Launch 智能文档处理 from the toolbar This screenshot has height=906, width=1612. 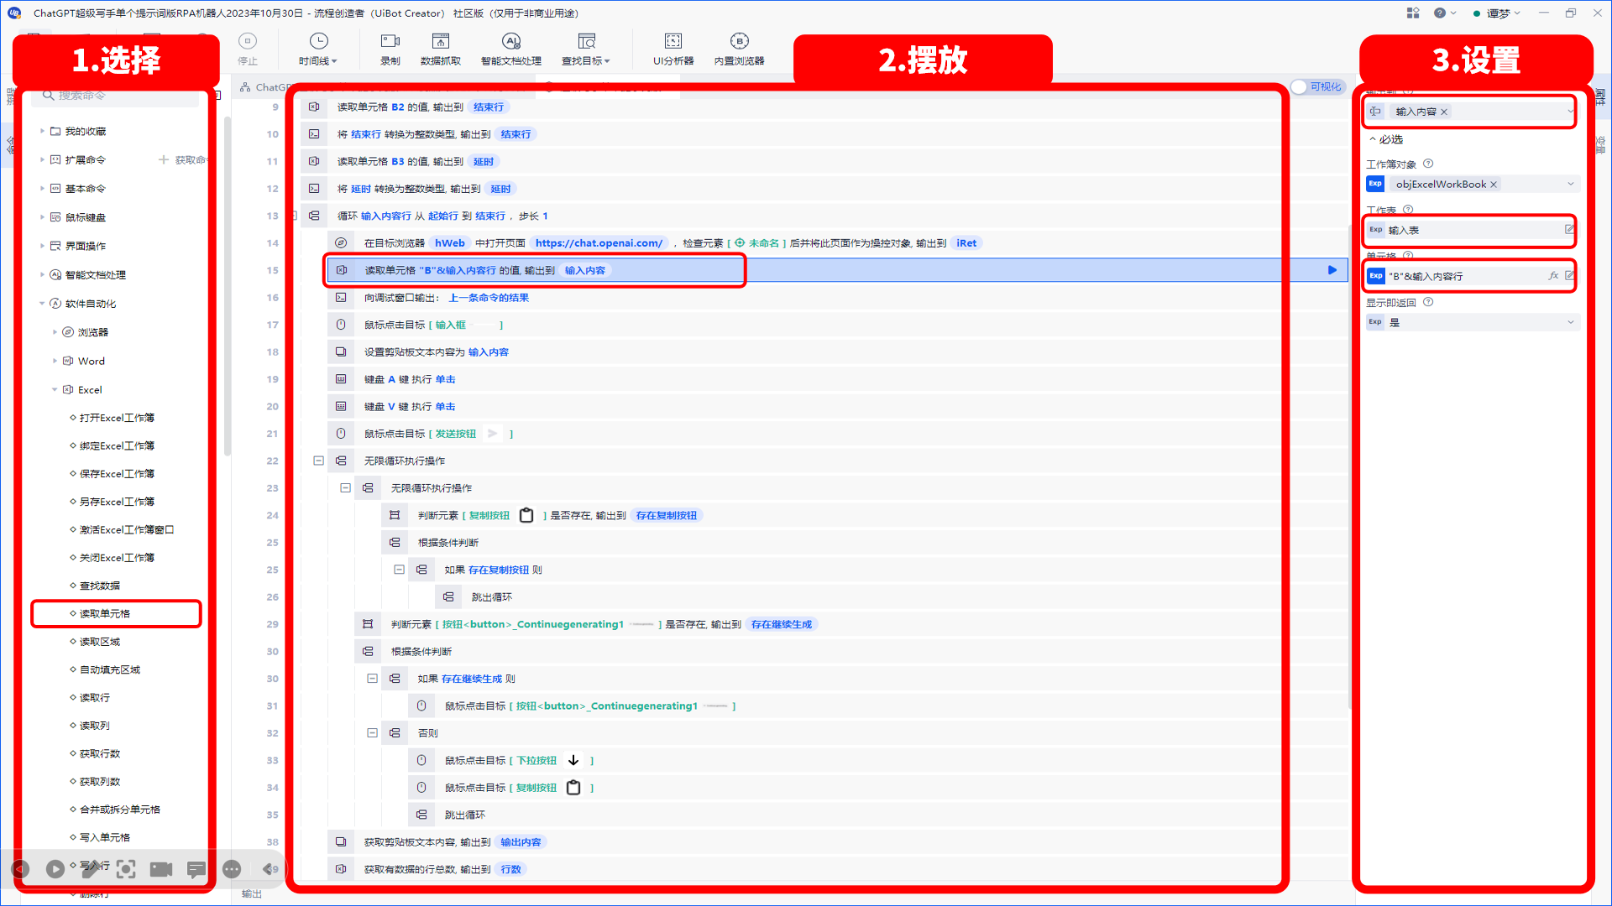(511, 49)
